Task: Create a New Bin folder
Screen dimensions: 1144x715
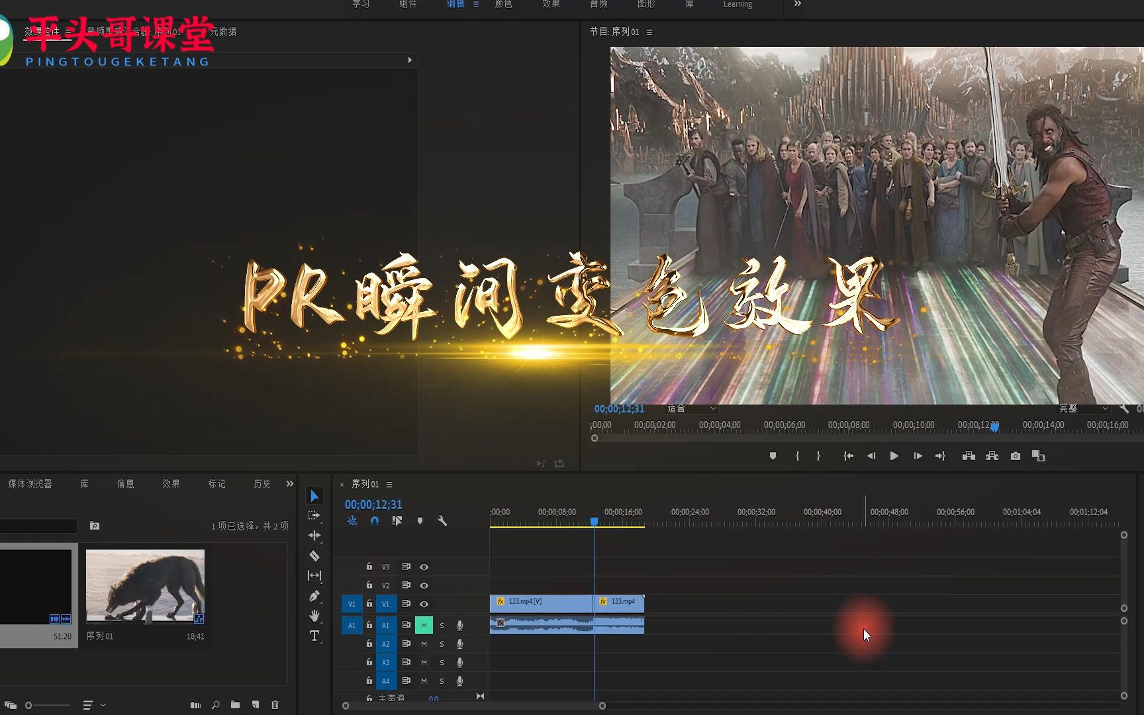Action: 235,705
